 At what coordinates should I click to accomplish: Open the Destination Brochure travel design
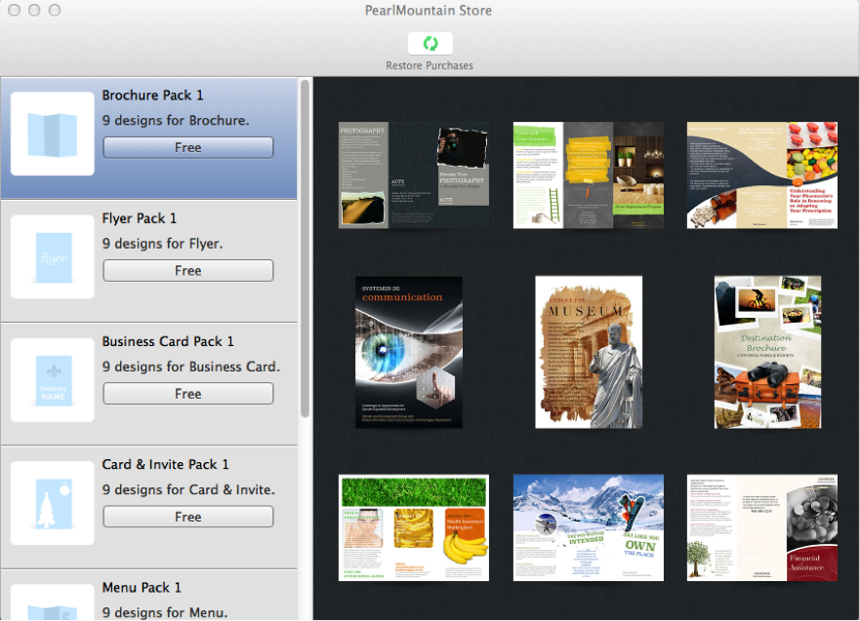point(767,352)
